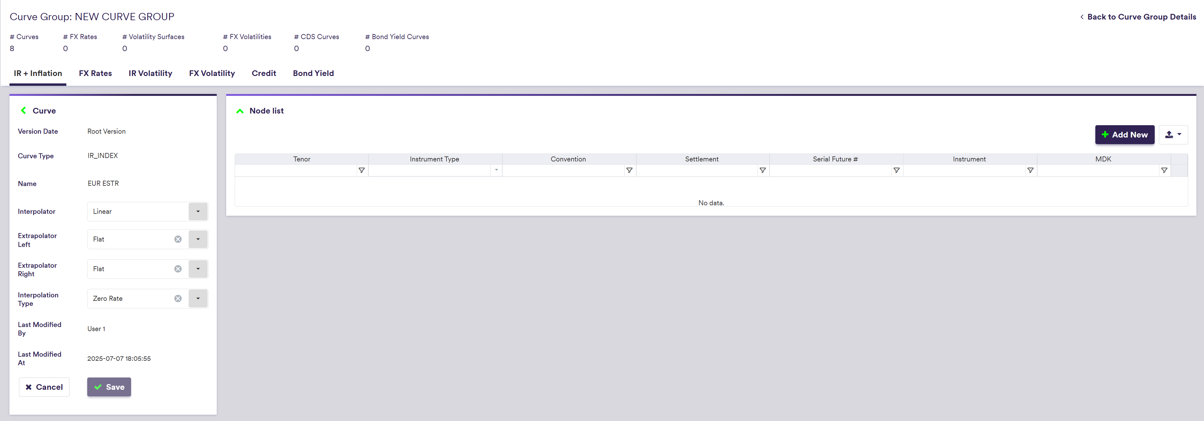Switch to the FX Rates tab
1204x421 pixels.
[x=95, y=73]
